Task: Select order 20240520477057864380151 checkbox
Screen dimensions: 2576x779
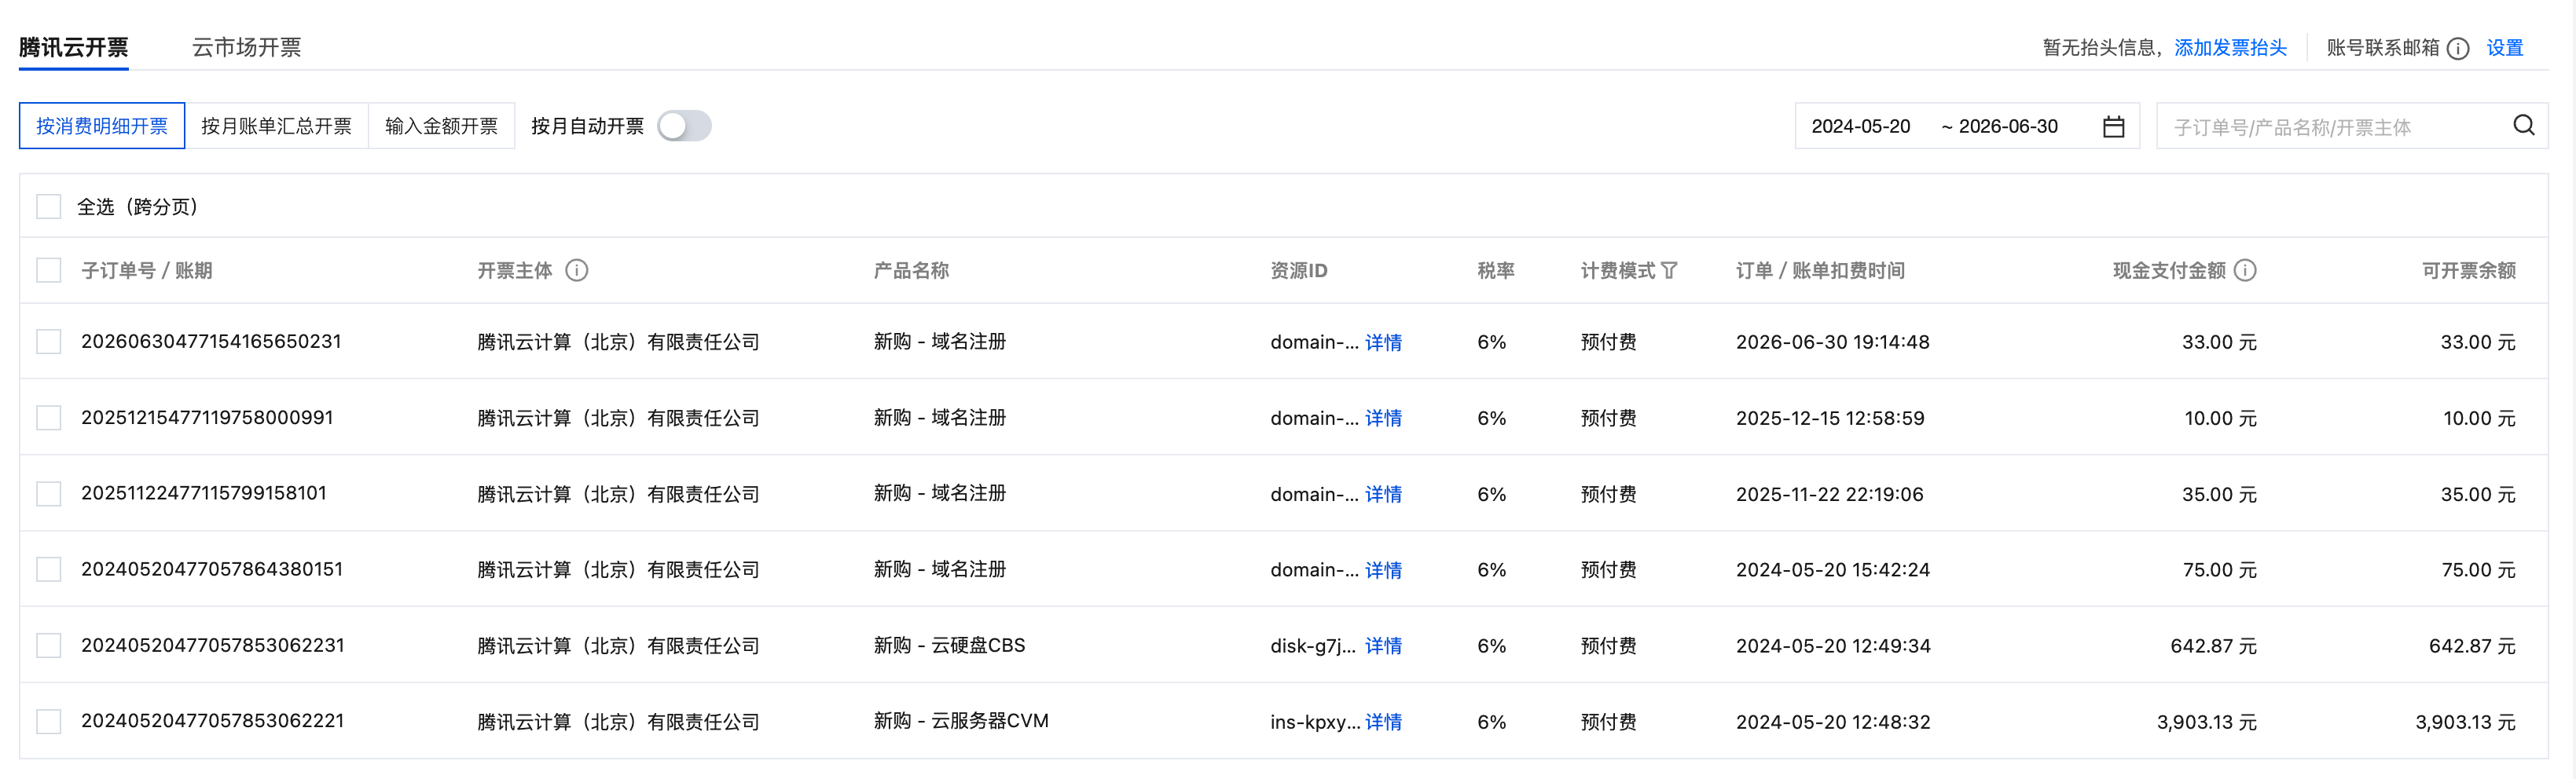Action: 49,569
